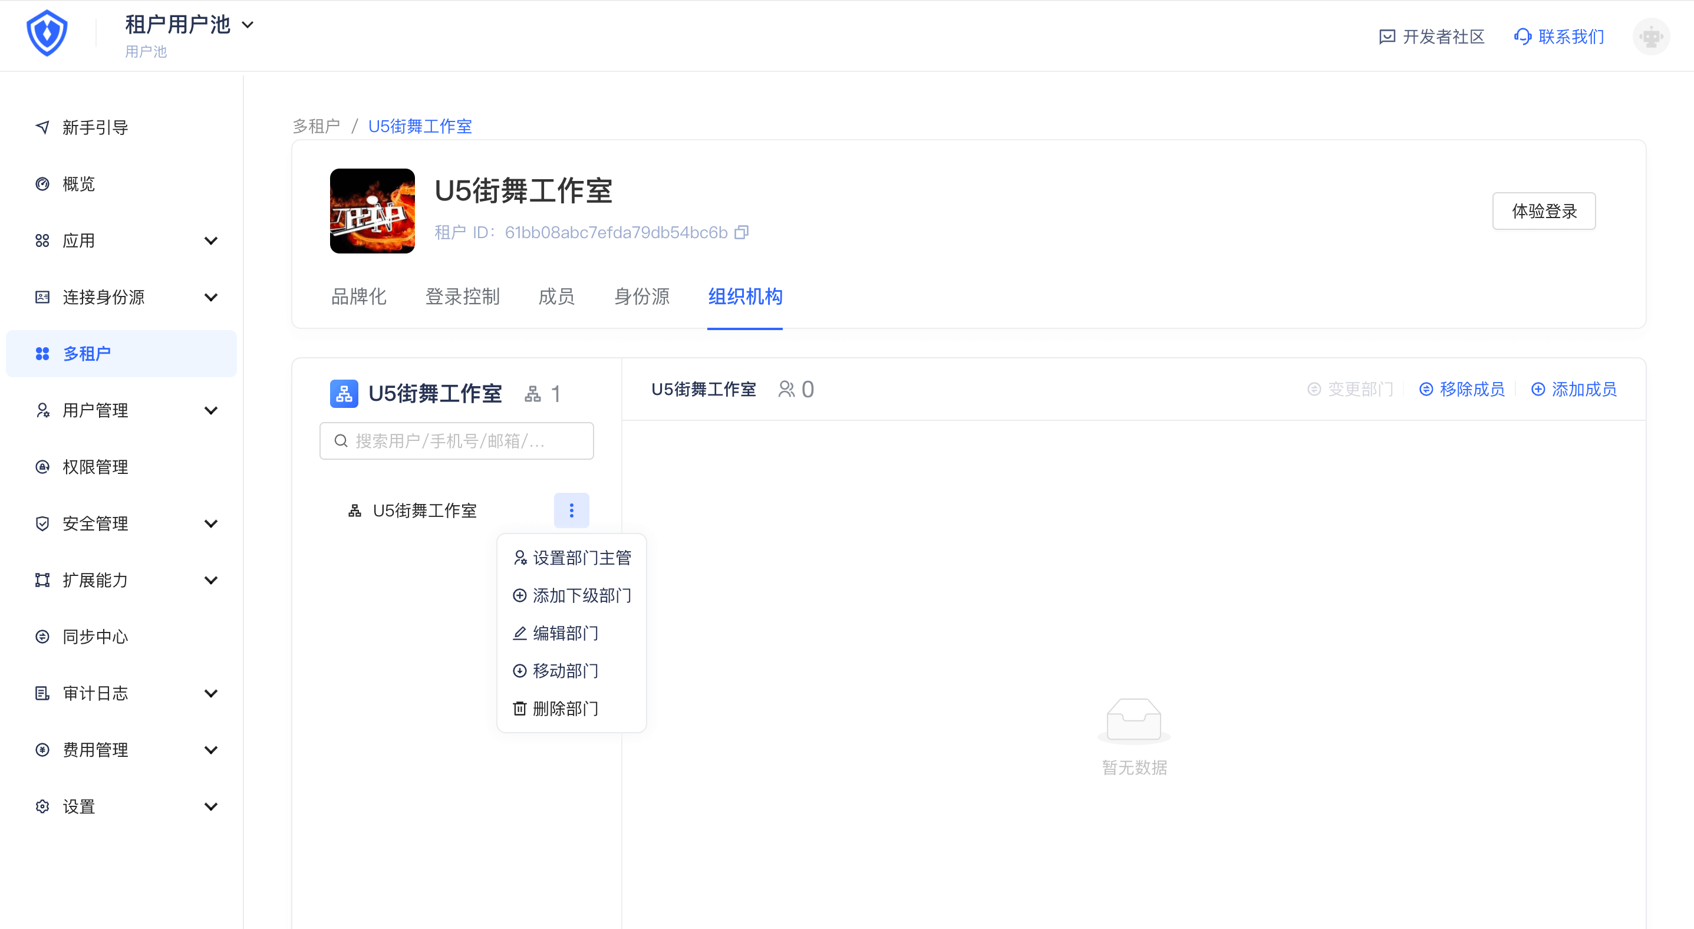Click the 开发者社区 chat icon
This screenshot has height=929, width=1694.
point(1386,37)
